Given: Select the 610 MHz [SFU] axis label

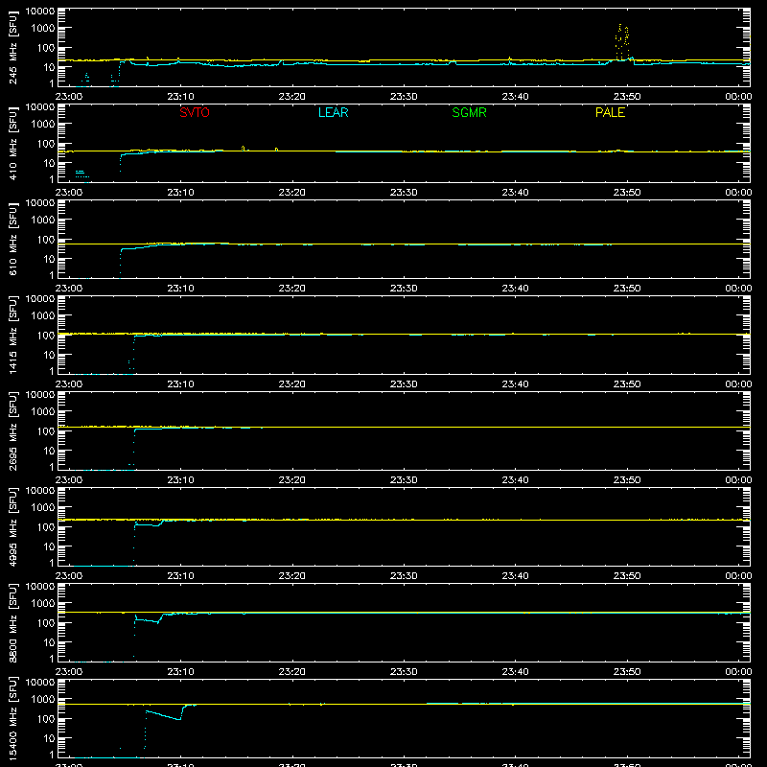Looking at the screenshot, I should click(x=13, y=239).
